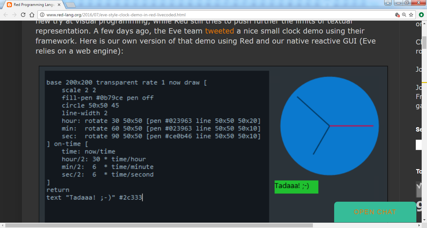427x228 pixels.
Task: Click the "line-width 2" code line
Action: click(x=85, y=113)
